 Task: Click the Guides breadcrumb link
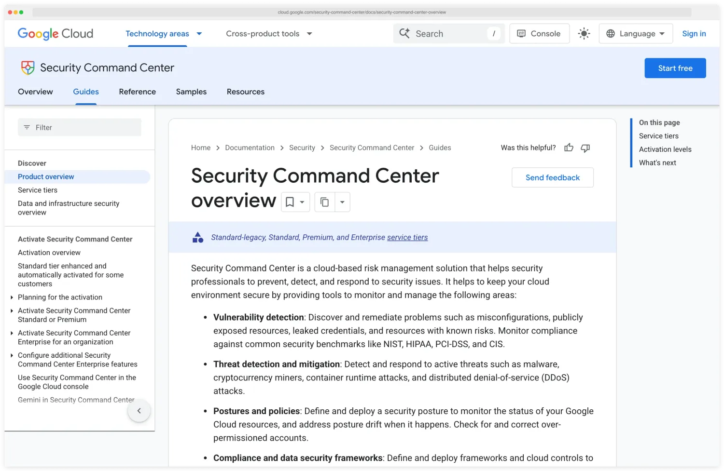coord(440,148)
